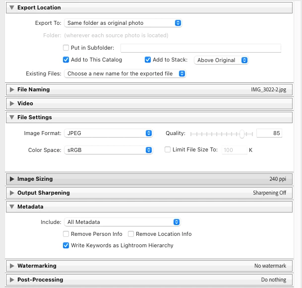Uncheck Add to This Catalog

(66, 60)
